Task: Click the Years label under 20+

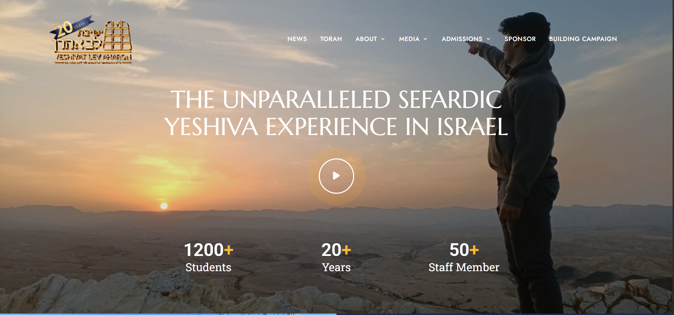Action: tap(336, 267)
